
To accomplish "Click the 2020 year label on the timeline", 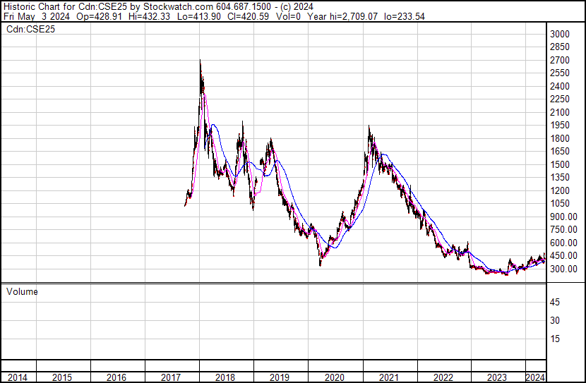I will tap(335, 377).
